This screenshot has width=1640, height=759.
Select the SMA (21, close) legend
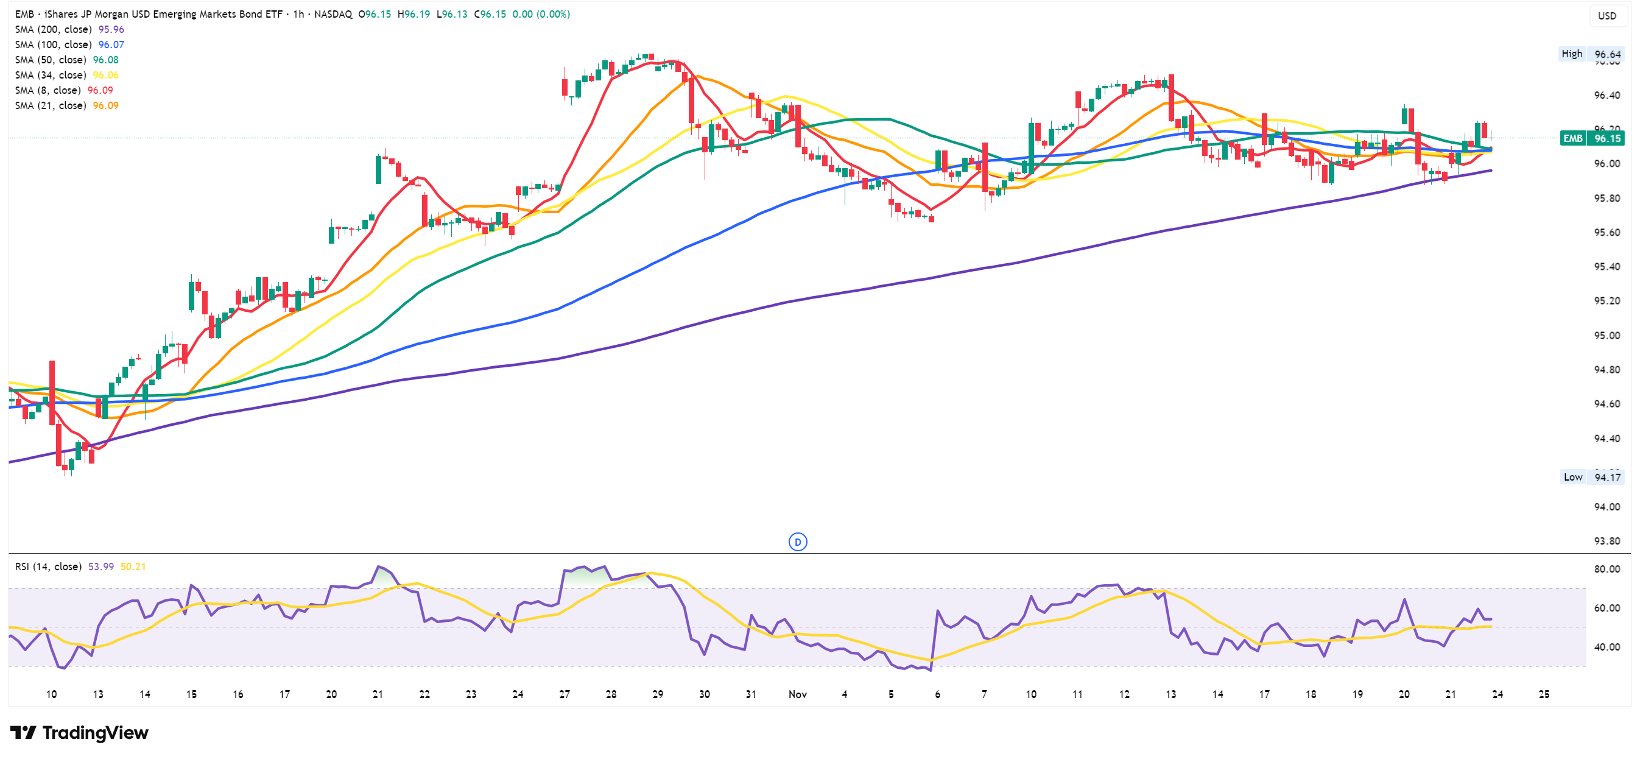51,106
